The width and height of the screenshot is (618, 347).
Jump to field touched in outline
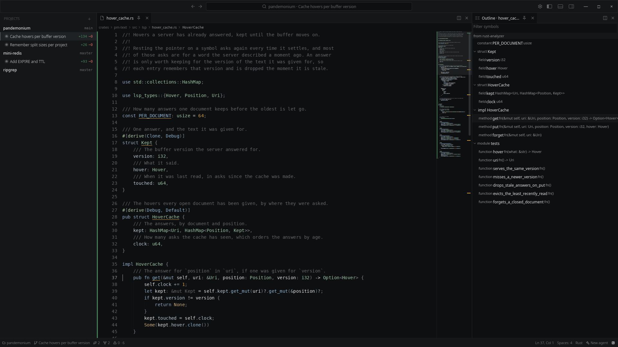(x=545, y=76)
